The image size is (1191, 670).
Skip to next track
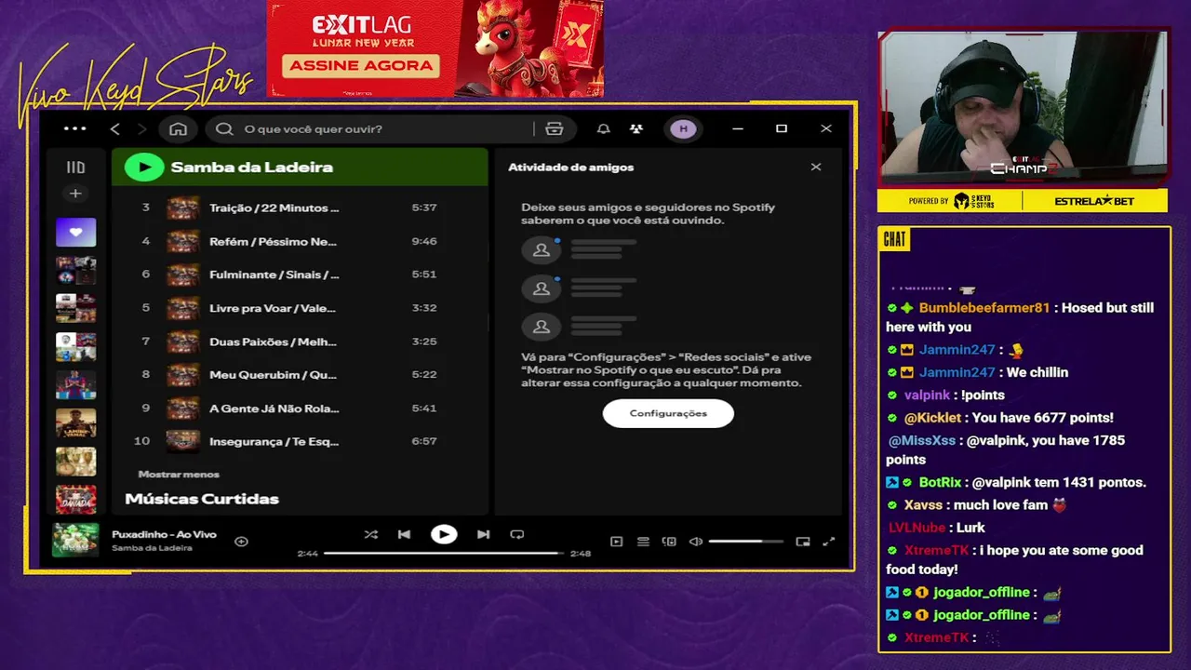(483, 534)
